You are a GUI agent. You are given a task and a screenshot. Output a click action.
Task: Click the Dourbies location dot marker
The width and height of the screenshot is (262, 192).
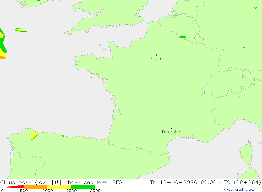[x=172, y=128]
